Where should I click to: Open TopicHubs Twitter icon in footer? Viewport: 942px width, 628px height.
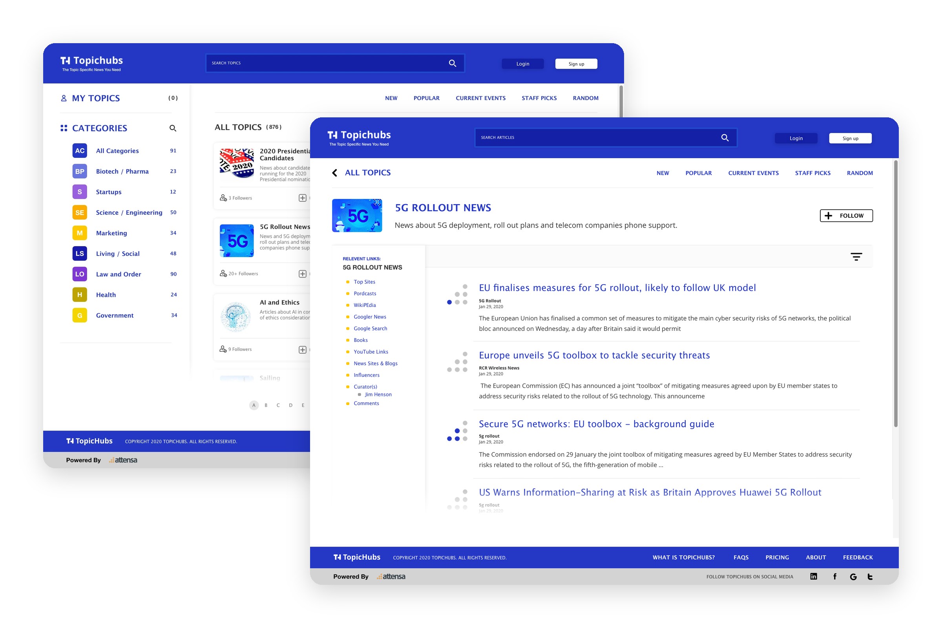[870, 577]
